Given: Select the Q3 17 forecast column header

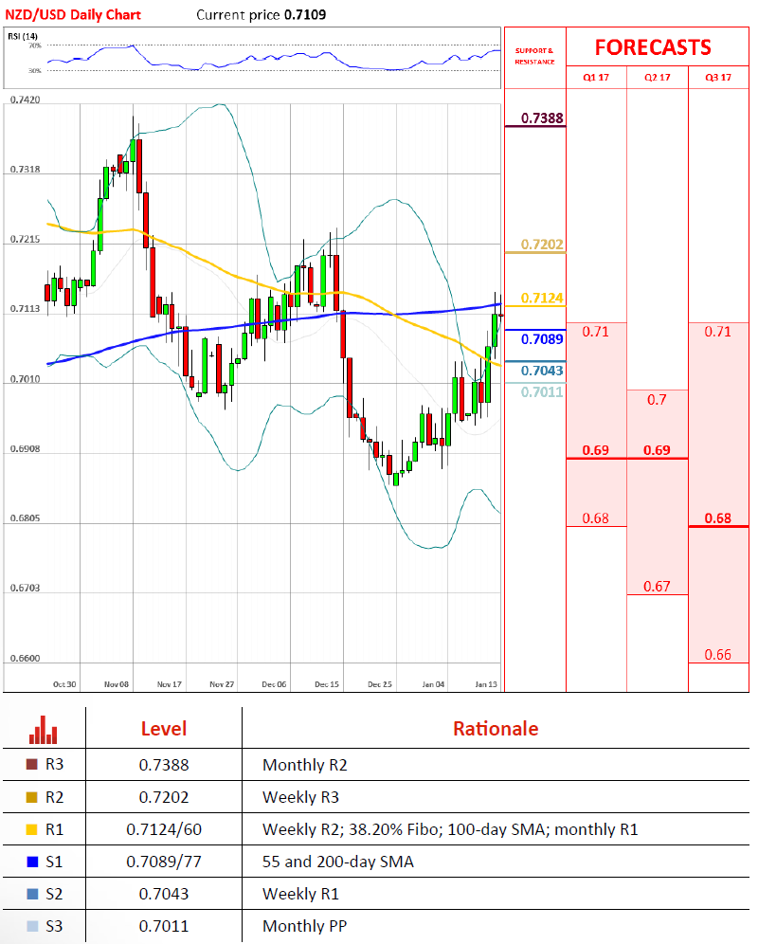Looking at the screenshot, I should [718, 78].
